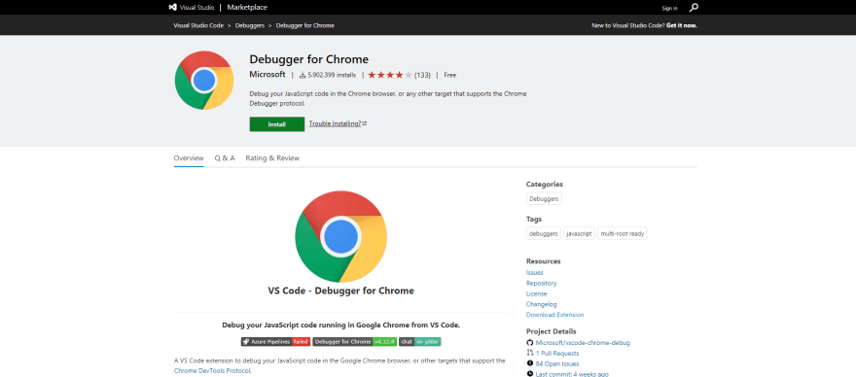Select the Overview tab
The height and width of the screenshot is (377, 856).
click(189, 158)
